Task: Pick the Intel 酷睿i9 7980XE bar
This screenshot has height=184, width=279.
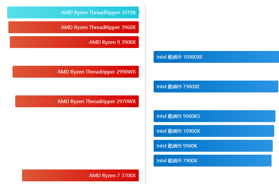Action: (x=216, y=87)
